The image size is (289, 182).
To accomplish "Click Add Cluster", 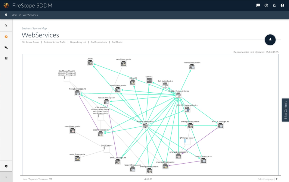I will [117, 42].
